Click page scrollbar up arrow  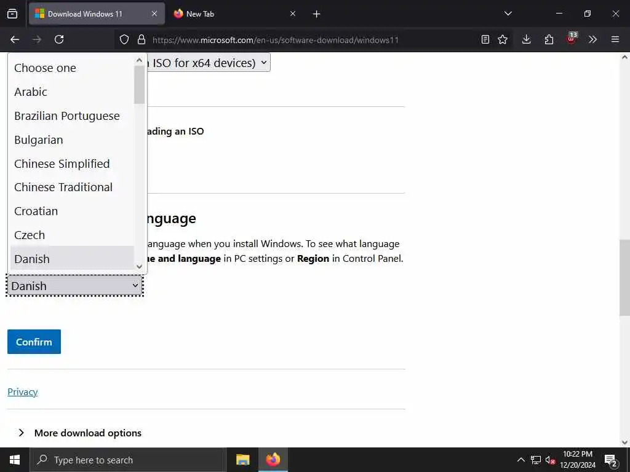tap(624, 57)
